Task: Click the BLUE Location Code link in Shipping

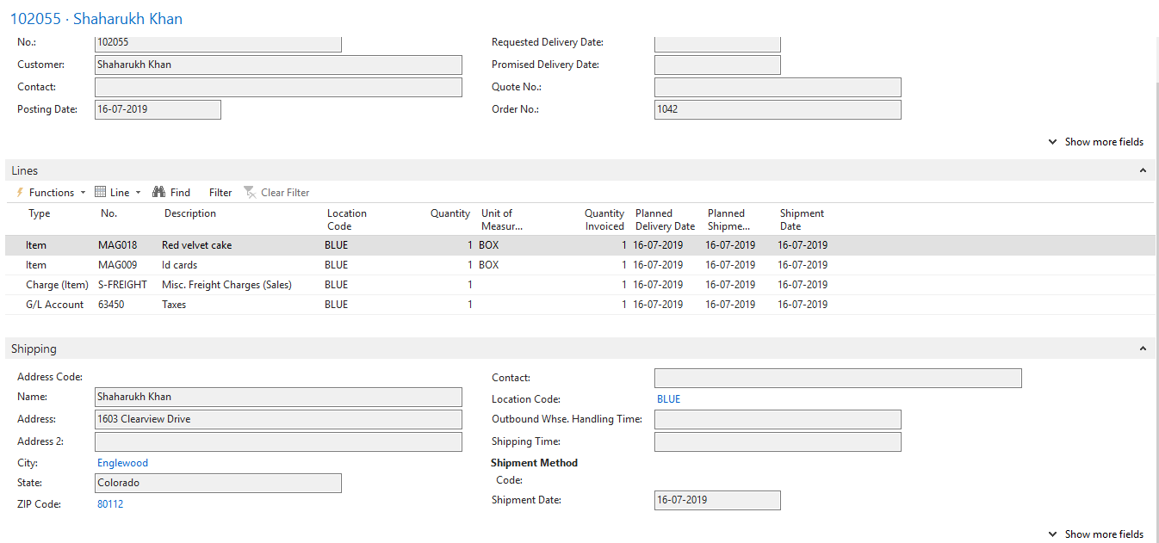Action: pos(668,399)
